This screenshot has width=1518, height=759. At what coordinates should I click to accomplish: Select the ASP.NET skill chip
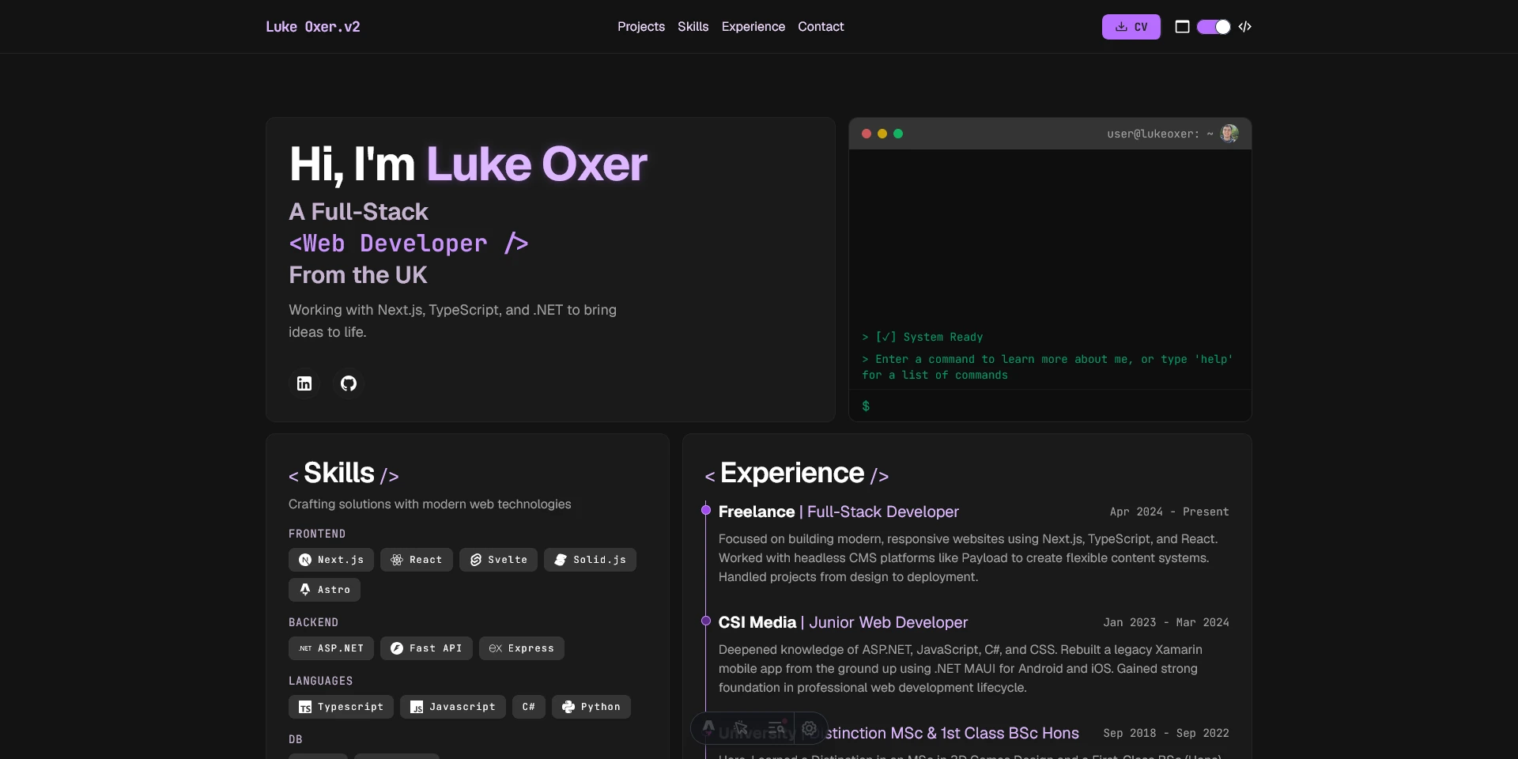click(x=331, y=648)
